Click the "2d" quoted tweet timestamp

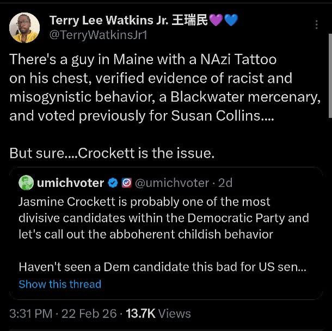pos(225,183)
